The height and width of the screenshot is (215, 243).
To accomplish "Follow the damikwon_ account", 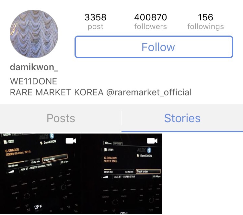I will coord(154,47).
